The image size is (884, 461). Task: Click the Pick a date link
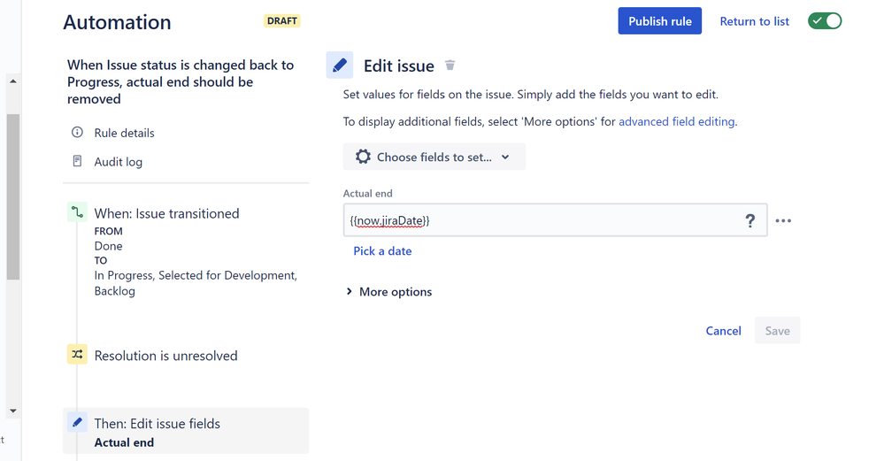(x=382, y=251)
